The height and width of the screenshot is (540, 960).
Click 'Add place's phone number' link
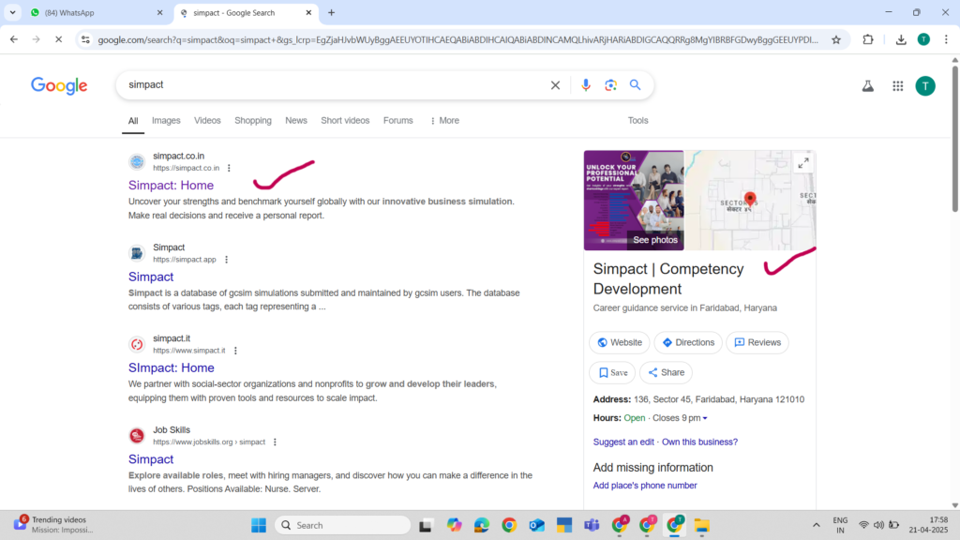(645, 486)
